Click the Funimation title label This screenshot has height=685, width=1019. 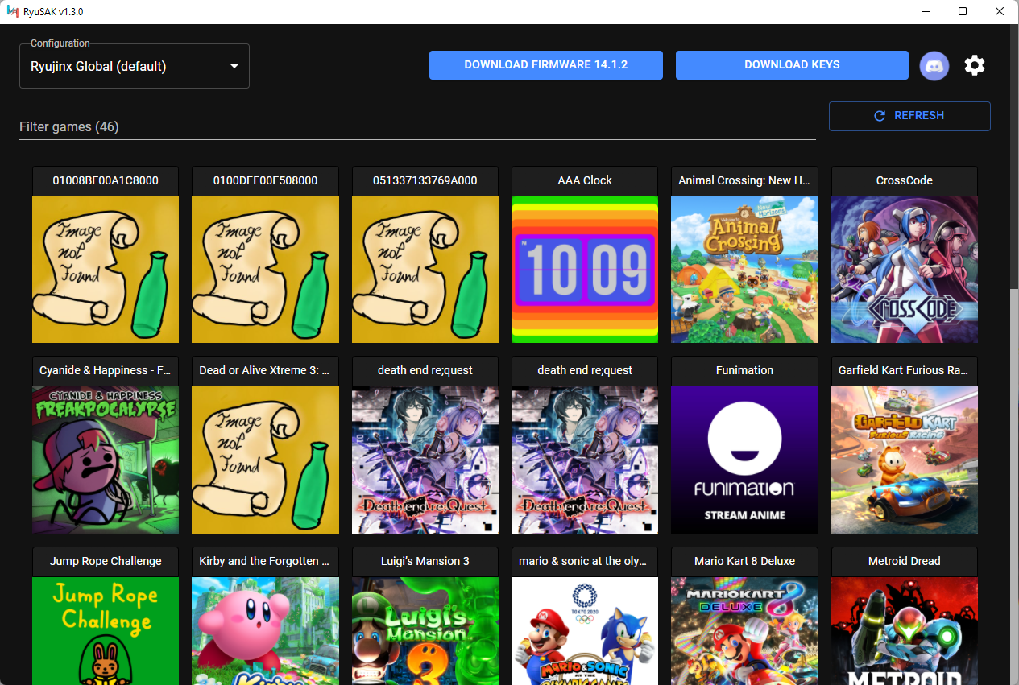click(x=744, y=370)
